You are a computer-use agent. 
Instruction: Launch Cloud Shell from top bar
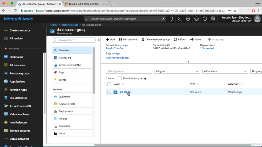tap(179, 19)
